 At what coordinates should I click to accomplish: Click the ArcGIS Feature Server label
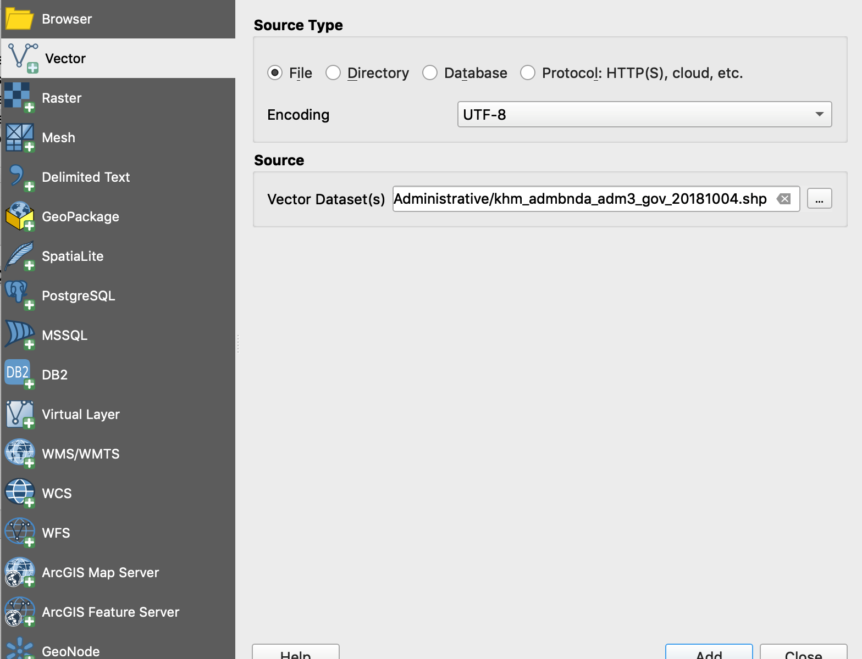pyautogui.click(x=110, y=612)
